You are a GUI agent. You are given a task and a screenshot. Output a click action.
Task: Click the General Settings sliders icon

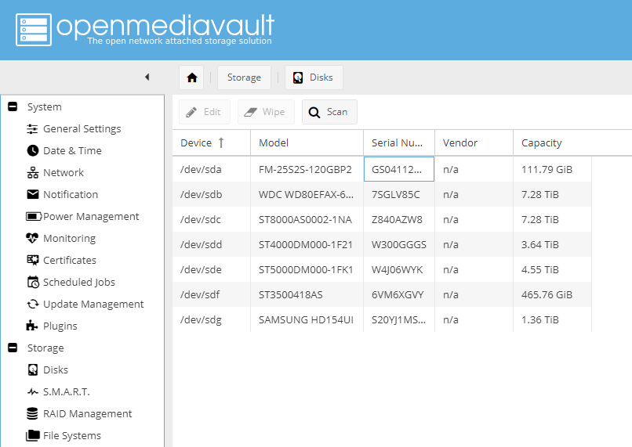32,128
